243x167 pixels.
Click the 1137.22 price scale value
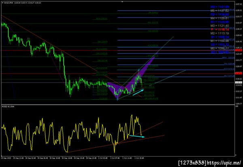239,4
